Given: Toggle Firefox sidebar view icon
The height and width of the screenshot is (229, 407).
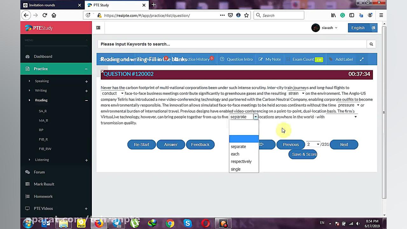Looking at the screenshot, I should point(352,15).
